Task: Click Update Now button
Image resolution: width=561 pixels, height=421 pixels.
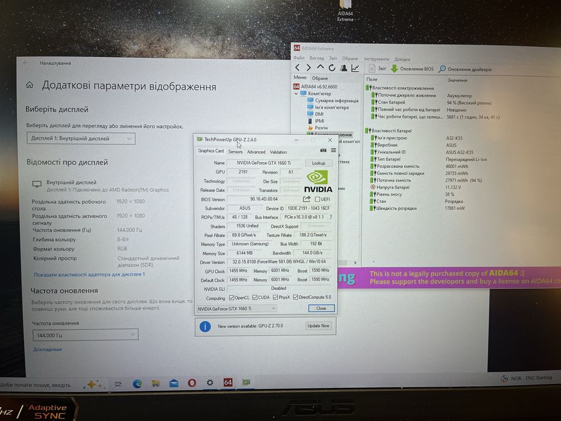Action: pos(319,326)
